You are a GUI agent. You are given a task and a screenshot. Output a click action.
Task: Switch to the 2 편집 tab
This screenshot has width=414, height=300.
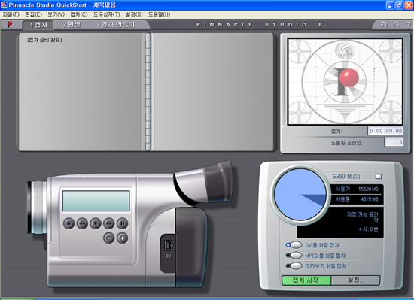pos(72,25)
